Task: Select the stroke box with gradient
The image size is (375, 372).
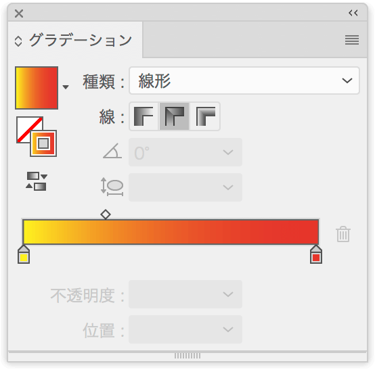Action: tap(43, 143)
